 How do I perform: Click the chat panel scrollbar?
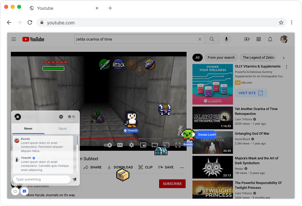coord(77,141)
